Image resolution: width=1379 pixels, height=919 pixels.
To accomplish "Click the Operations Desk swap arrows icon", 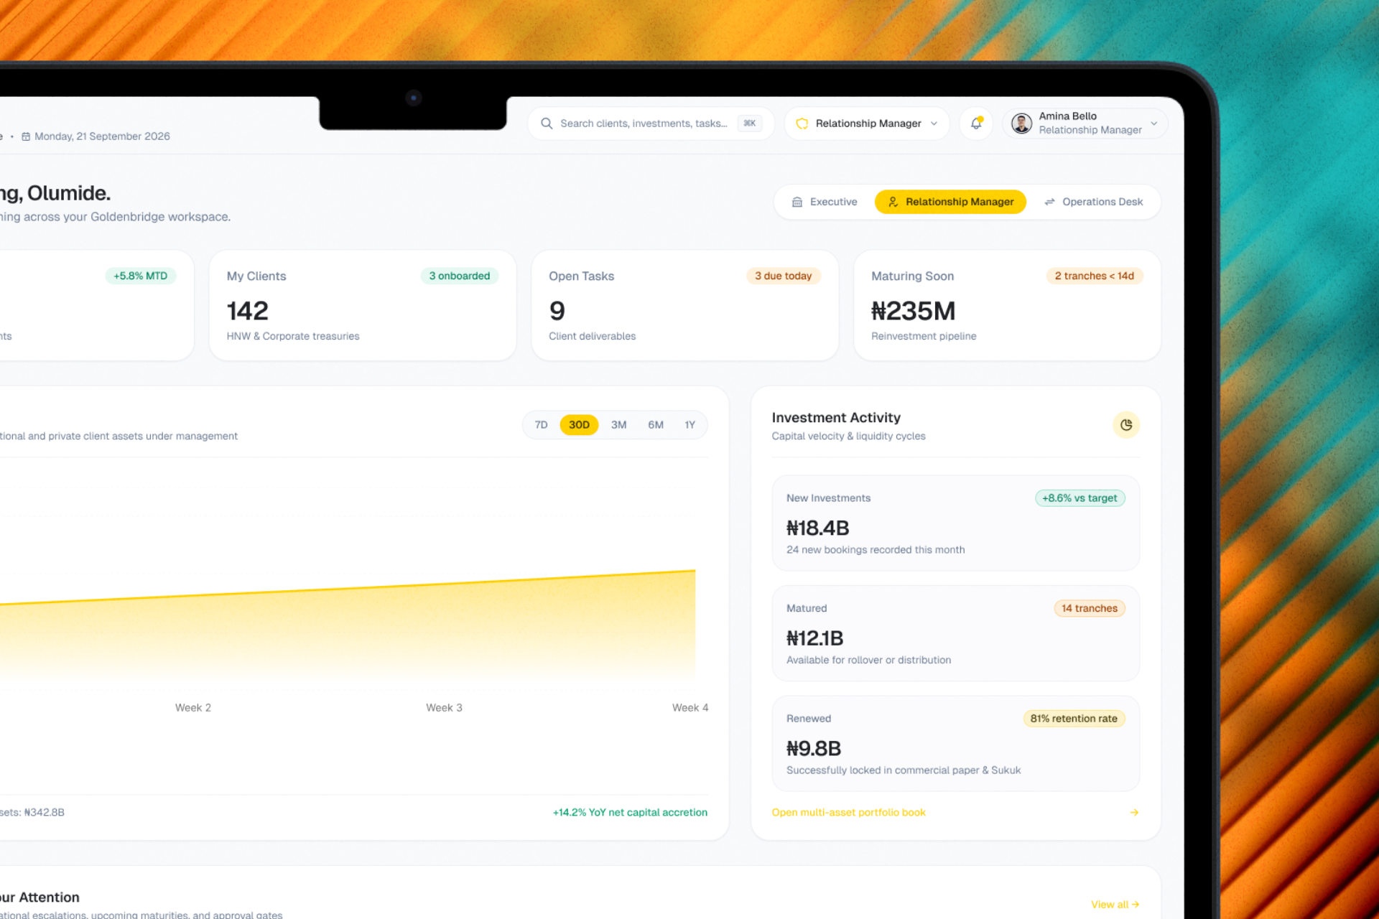I will pos(1049,202).
